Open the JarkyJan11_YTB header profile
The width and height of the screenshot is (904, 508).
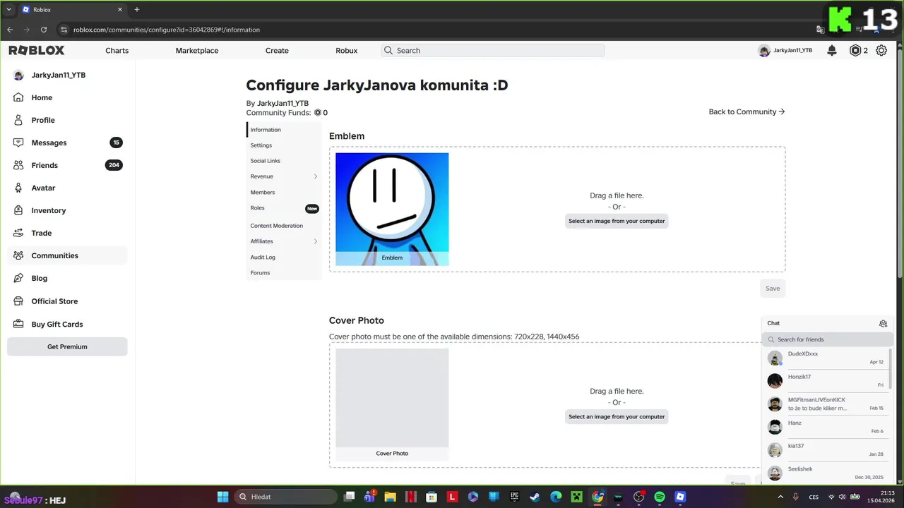pyautogui.click(x=785, y=51)
